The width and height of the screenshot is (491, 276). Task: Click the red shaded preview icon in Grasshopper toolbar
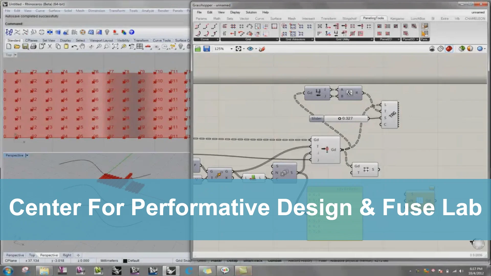(449, 49)
